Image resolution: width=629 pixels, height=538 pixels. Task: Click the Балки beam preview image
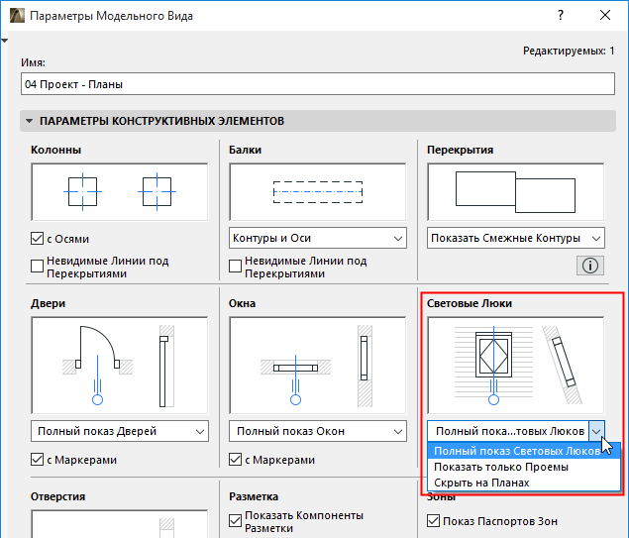(x=318, y=192)
